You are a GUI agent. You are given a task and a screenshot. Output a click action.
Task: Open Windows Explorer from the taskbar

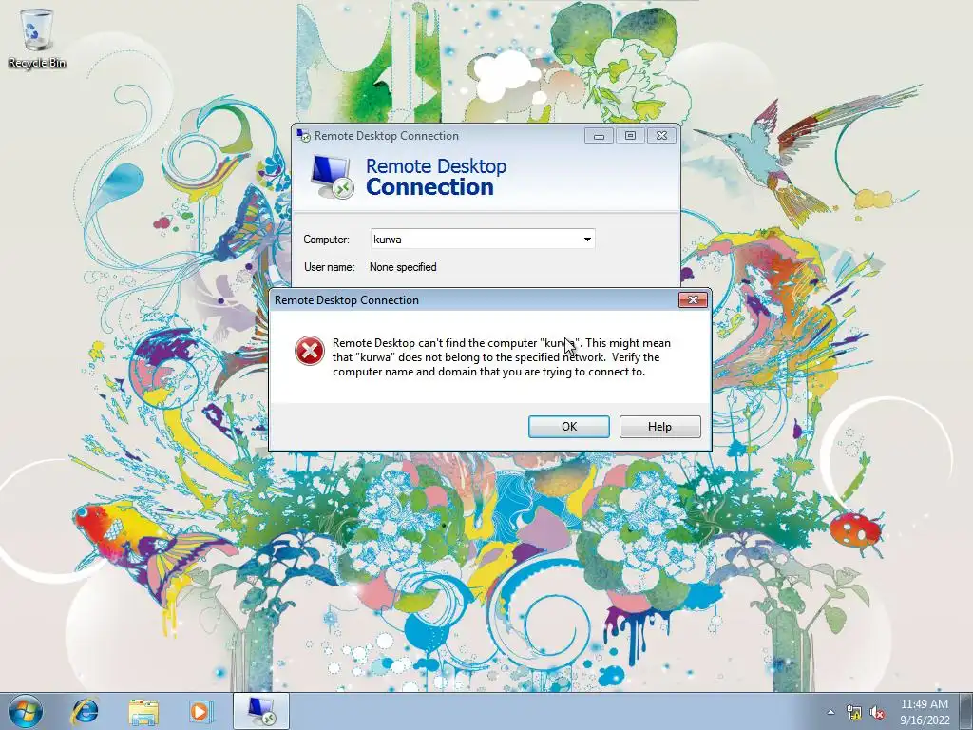pyautogui.click(x=143, y=711)
